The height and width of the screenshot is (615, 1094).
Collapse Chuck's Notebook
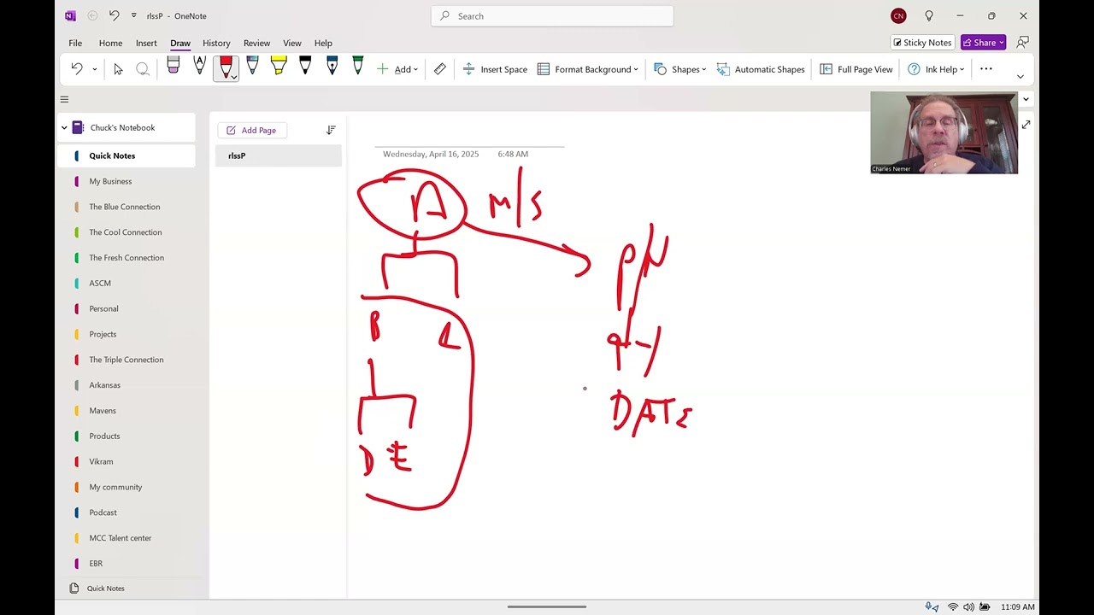click(64, 128)
